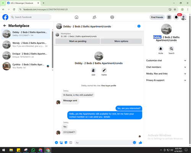Reload the page
Image resolution: width=191 pixels, height=153 pixels.
[14, 9]
